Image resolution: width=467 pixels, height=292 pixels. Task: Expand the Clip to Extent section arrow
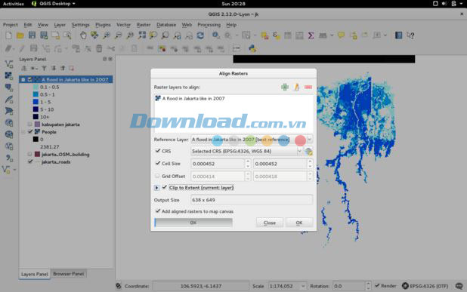tap(156, 188)
